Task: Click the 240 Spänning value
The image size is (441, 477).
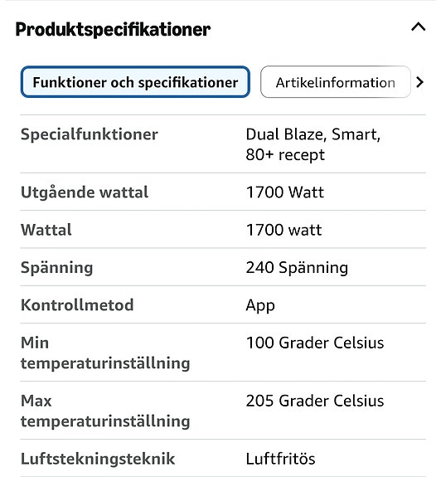Action: coord(297,268)
